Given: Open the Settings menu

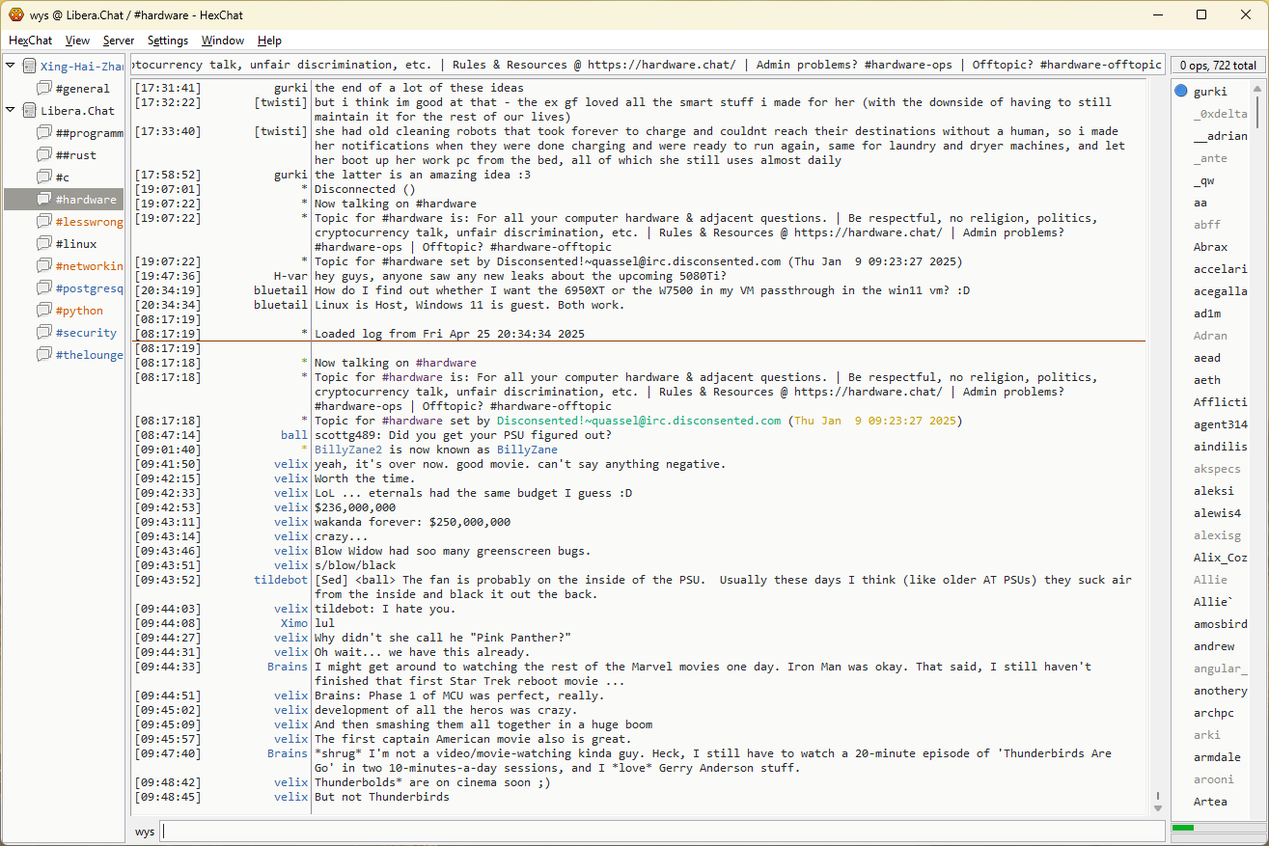Looking at the screenshot, I should (x=167, y=41).
